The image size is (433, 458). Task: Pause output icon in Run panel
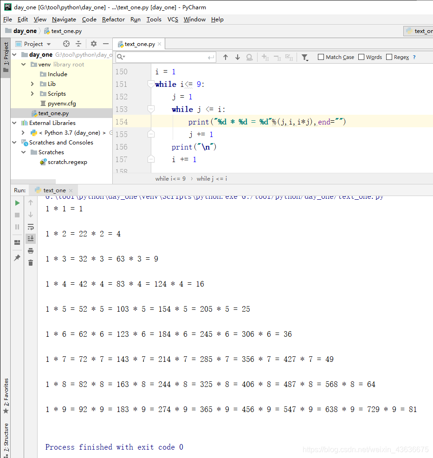point(17,227)
